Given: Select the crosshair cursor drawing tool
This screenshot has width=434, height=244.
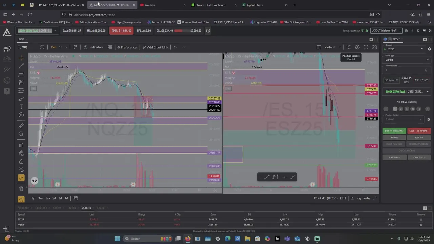Looking at the screenshot, I should pyautogui.click(x=21, y=58).
